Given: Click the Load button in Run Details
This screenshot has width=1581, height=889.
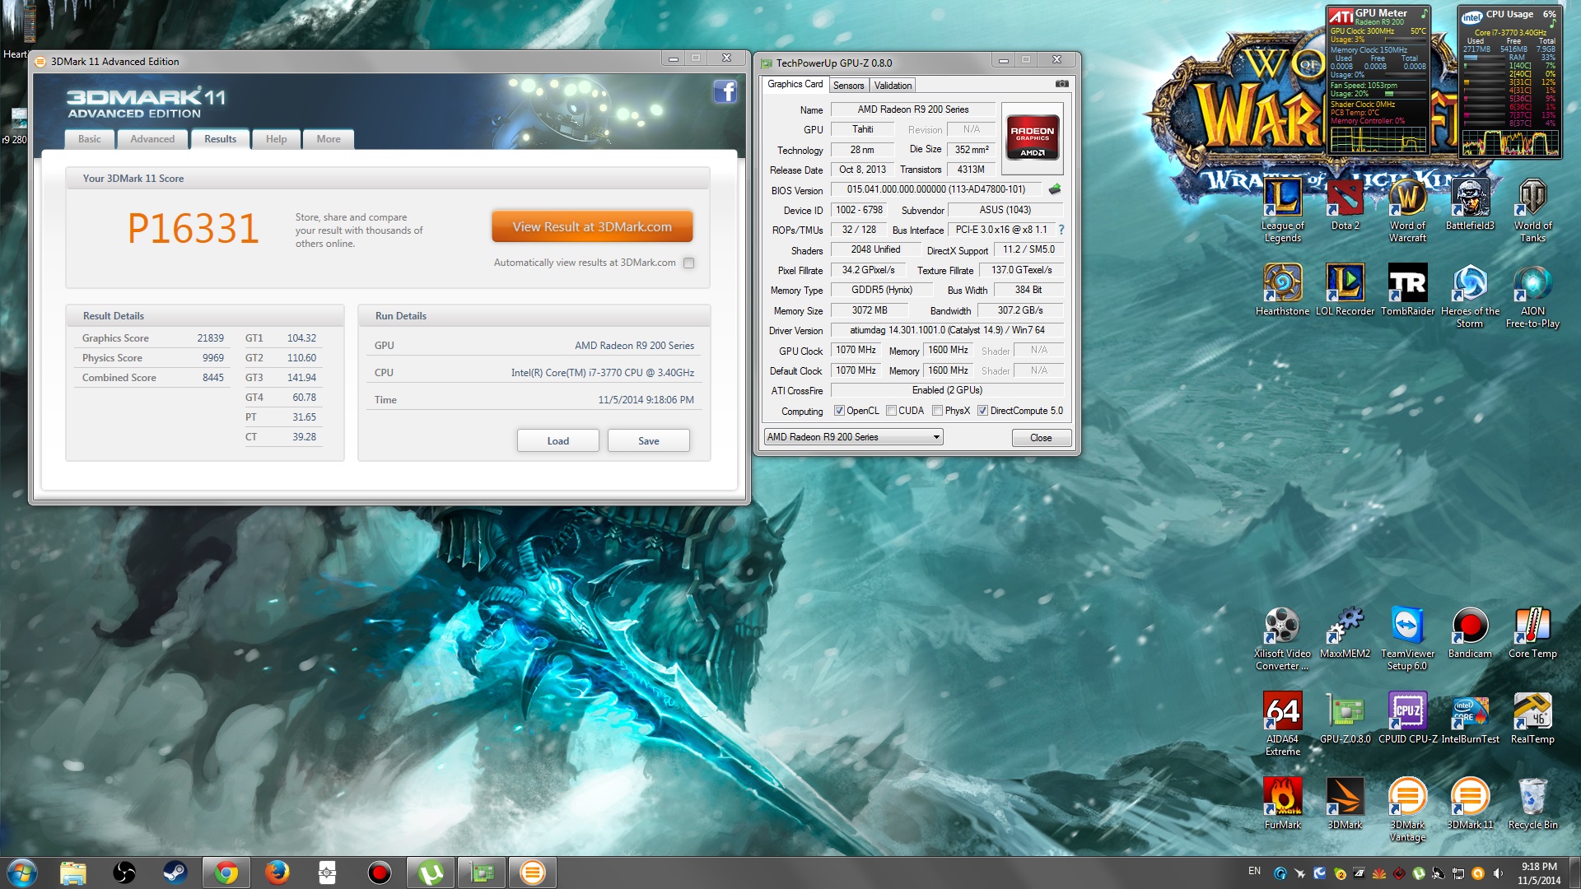Looking at the screenshot, I should click(557, 441).
